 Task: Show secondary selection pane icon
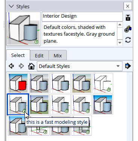click(x=128, y=18)
